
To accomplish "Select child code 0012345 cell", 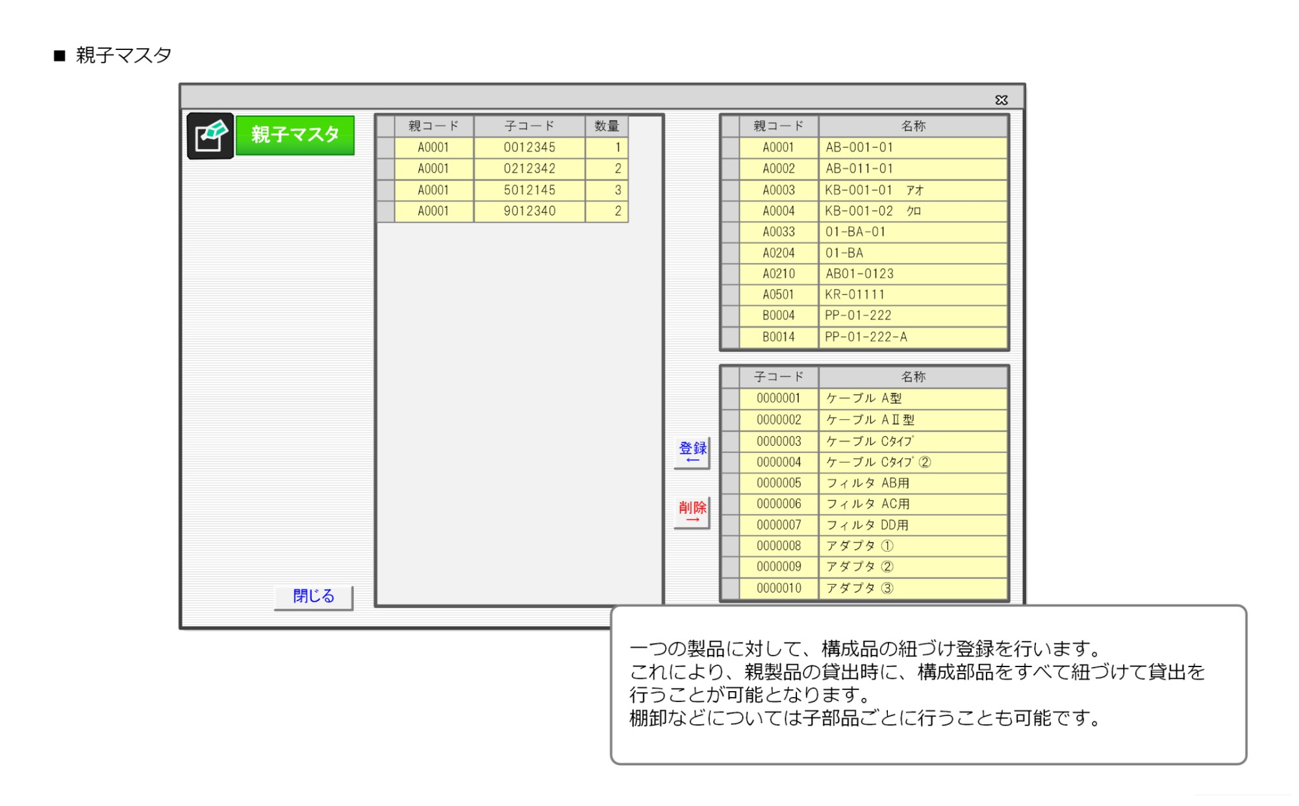I will click(529, 147).
